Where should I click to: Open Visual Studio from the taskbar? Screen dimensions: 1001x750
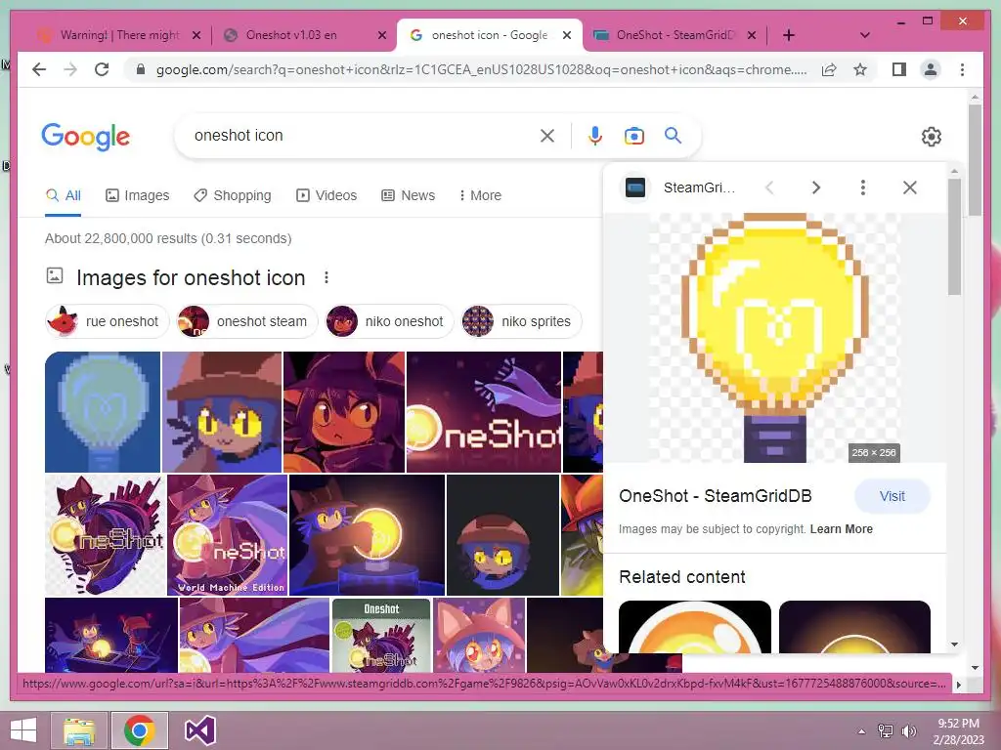point(199,730)
